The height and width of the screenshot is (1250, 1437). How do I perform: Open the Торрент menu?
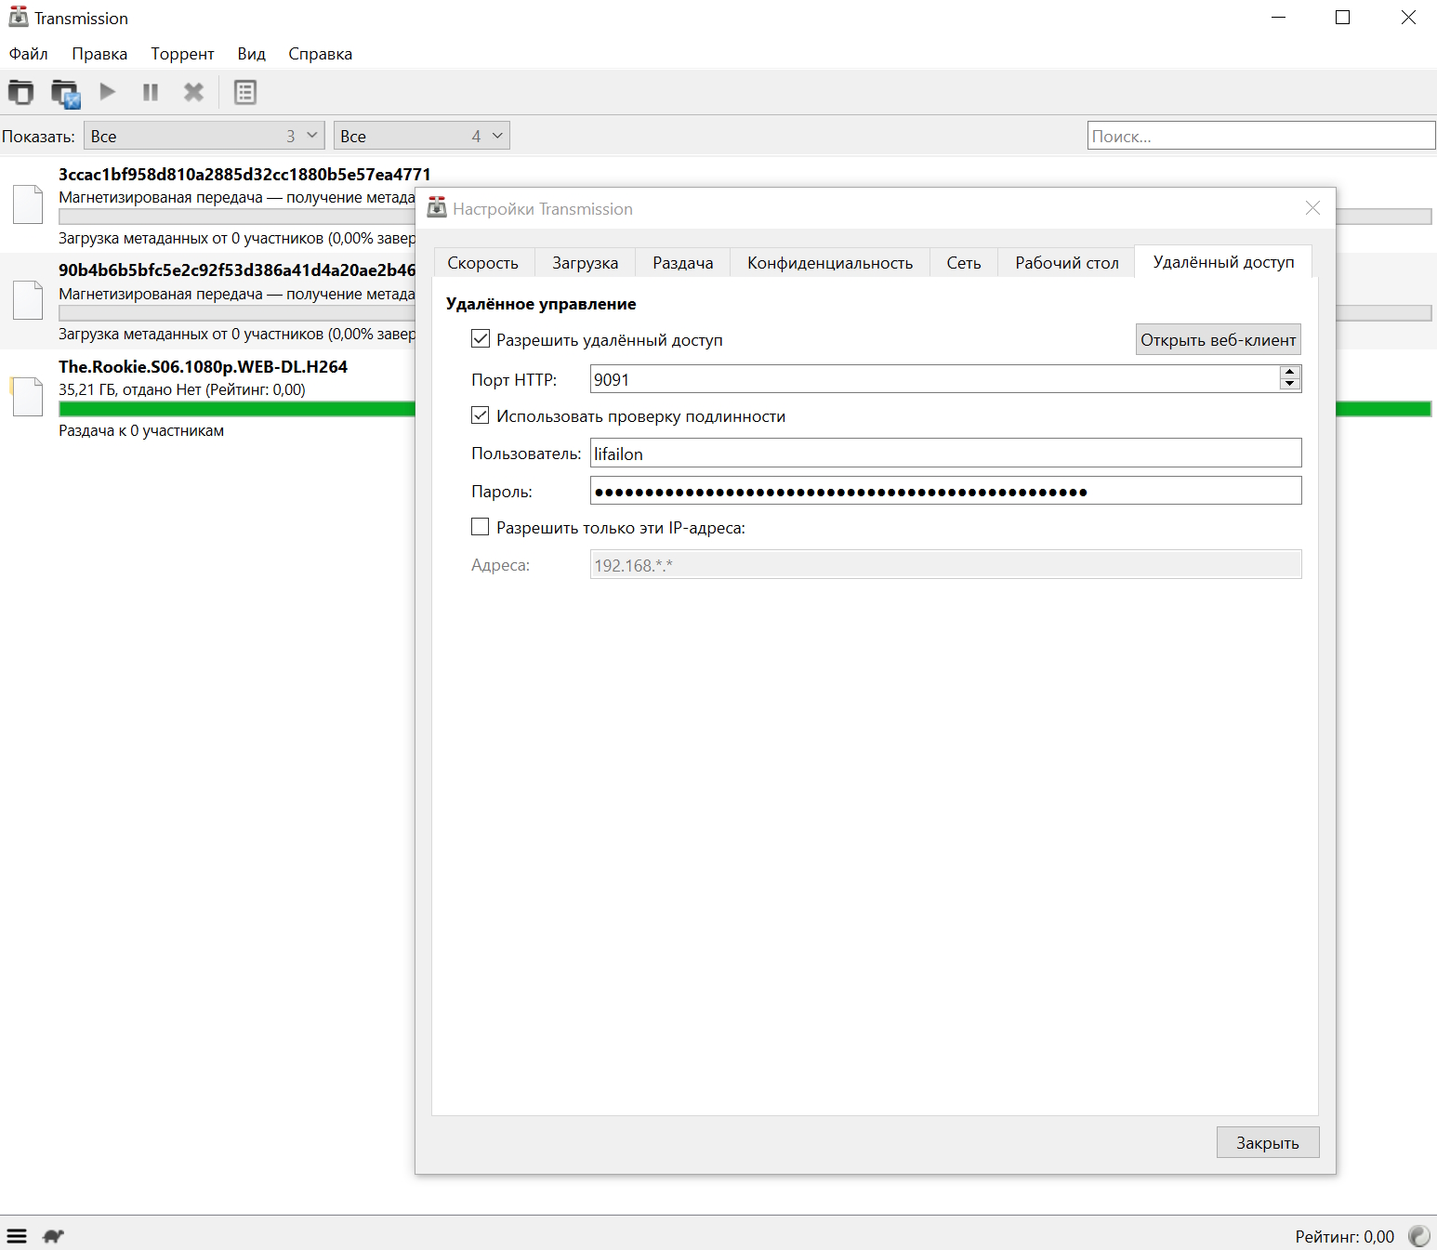point(182,54)
